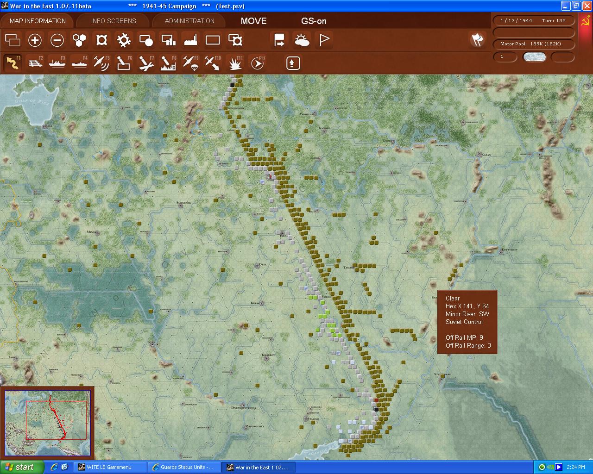593x474 pixels.
Task: Click the Soviet hammer and sickle emblem
Action: point(586,21)
